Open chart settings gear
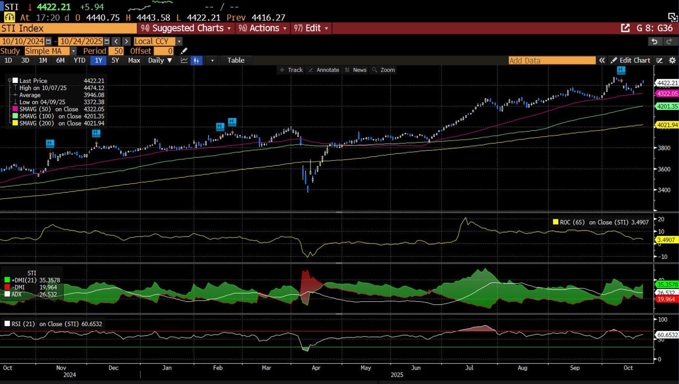 click(672, 60)
